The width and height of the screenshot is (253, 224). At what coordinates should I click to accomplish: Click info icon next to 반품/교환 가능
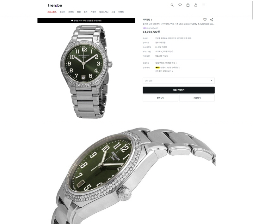tap(167, 56)
